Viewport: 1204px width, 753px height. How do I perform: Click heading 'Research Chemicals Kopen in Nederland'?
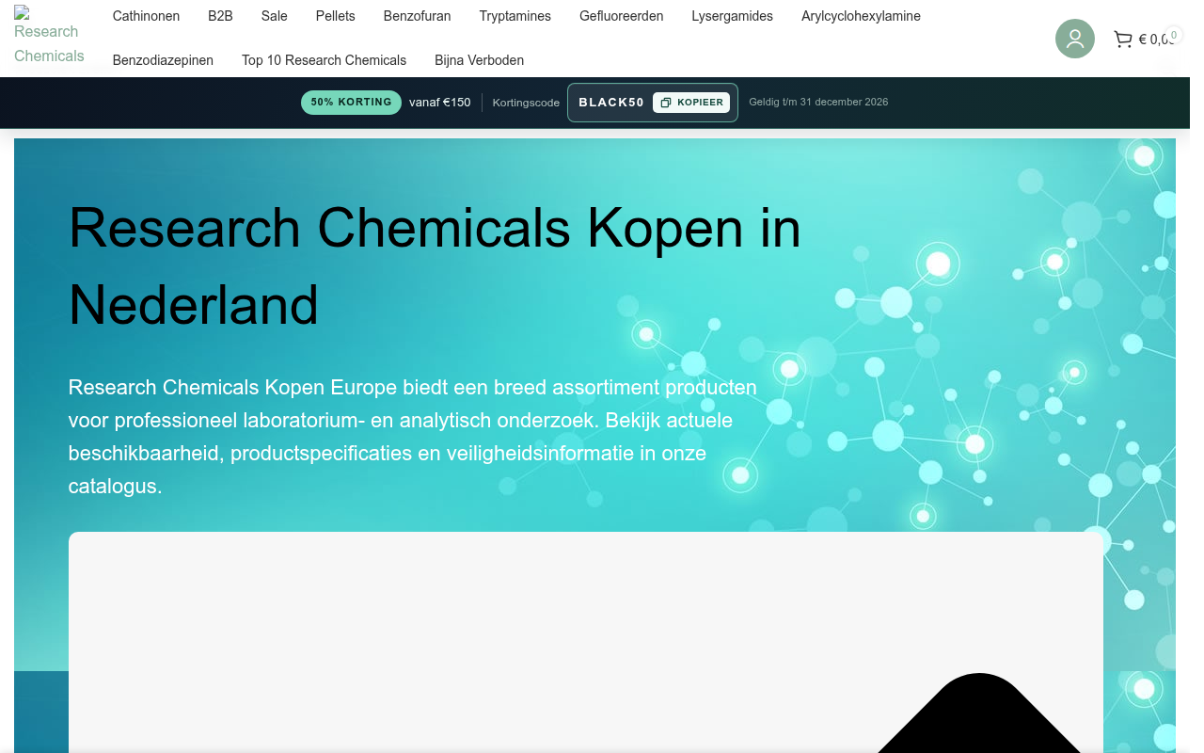(435, 266)
